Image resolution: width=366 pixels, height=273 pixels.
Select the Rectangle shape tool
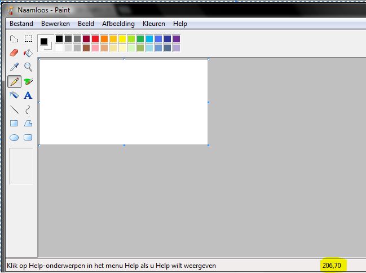[x=14, y=124]
